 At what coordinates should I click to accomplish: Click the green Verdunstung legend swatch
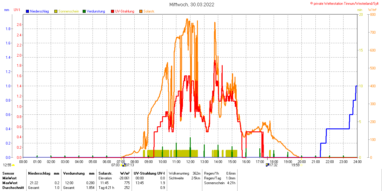point(84,11)
